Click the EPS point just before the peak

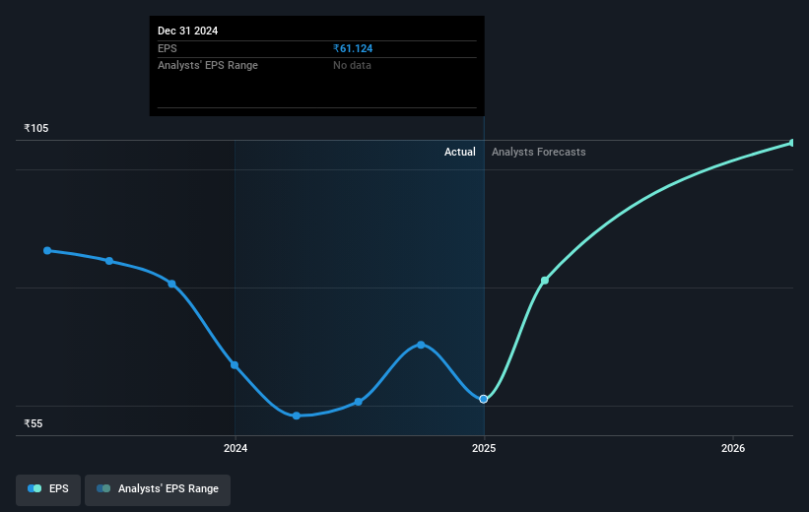[x=358, y=402]
